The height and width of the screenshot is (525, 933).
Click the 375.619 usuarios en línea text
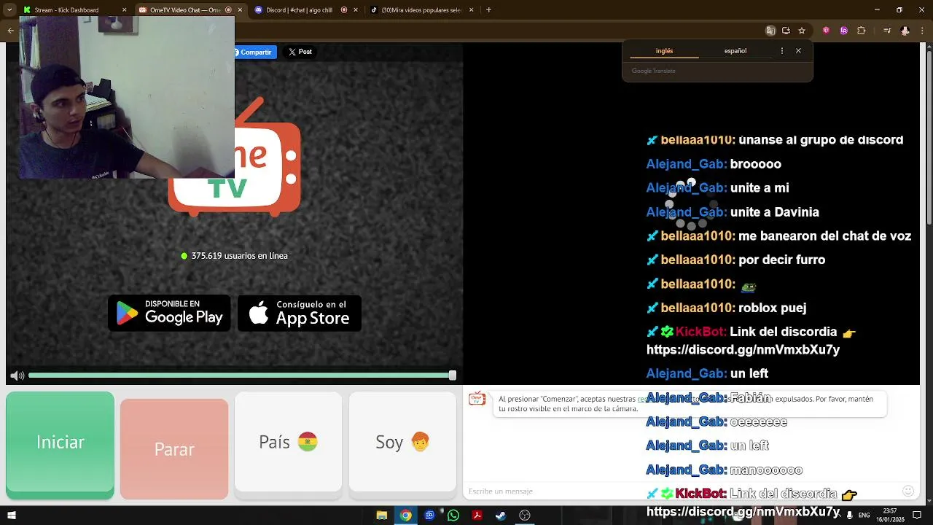pos(239,256)
